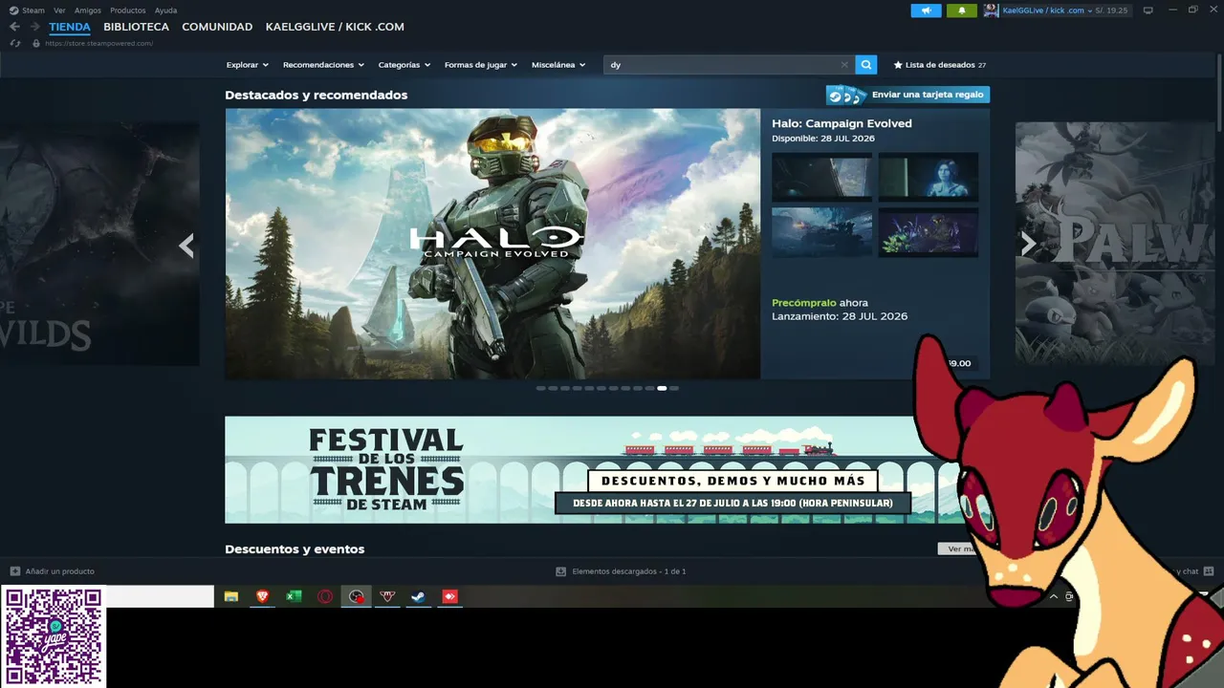Expand the Formas de jugar dropdown
This screenshot has width=1224, height=688.
click(x=481, y=65)
